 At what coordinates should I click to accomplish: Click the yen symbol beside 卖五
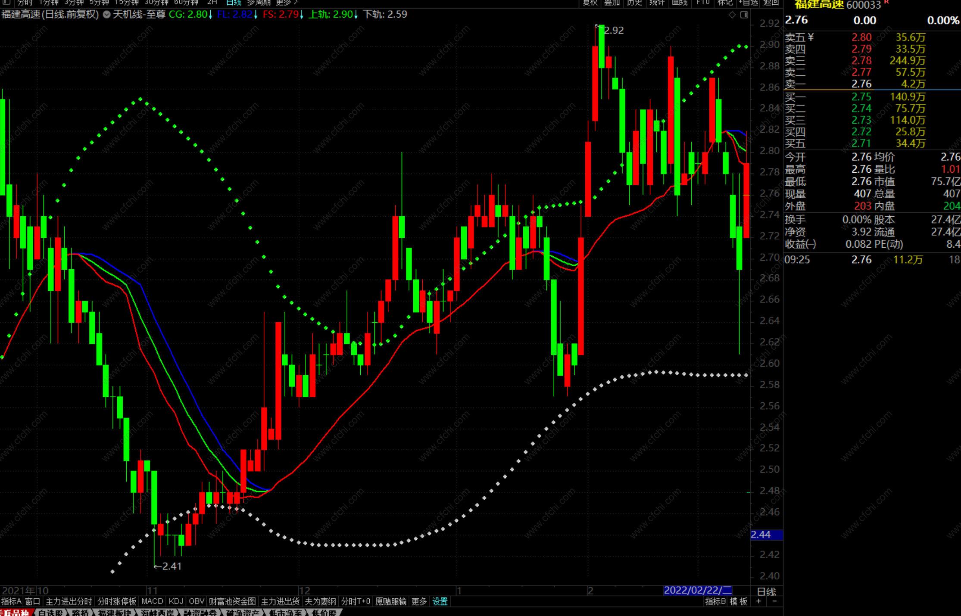811,37
